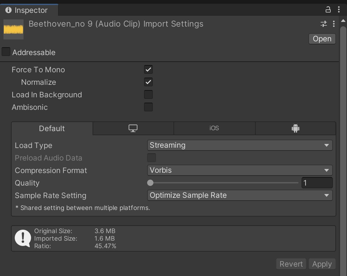The height and width of the screenshot is (276, 347).
Task: Switch to the iOS platform tab
Action: point(214,128)
